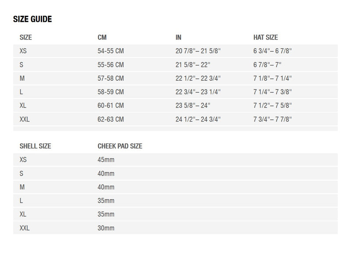Select the 30mm cheek pad cell

click(x=106, y=228)
